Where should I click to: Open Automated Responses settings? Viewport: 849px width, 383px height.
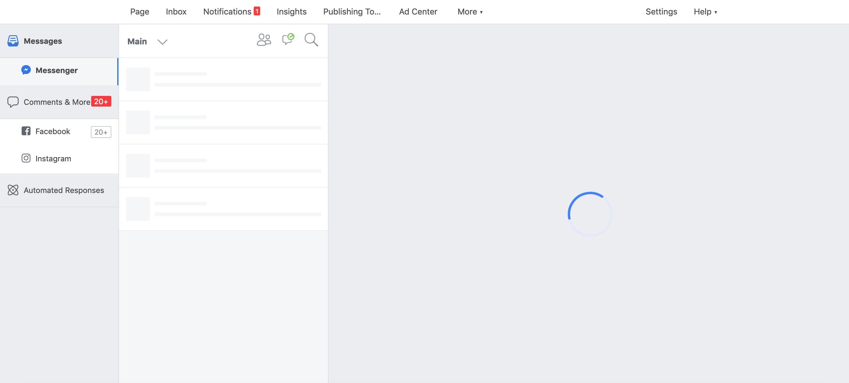(64, 190)
